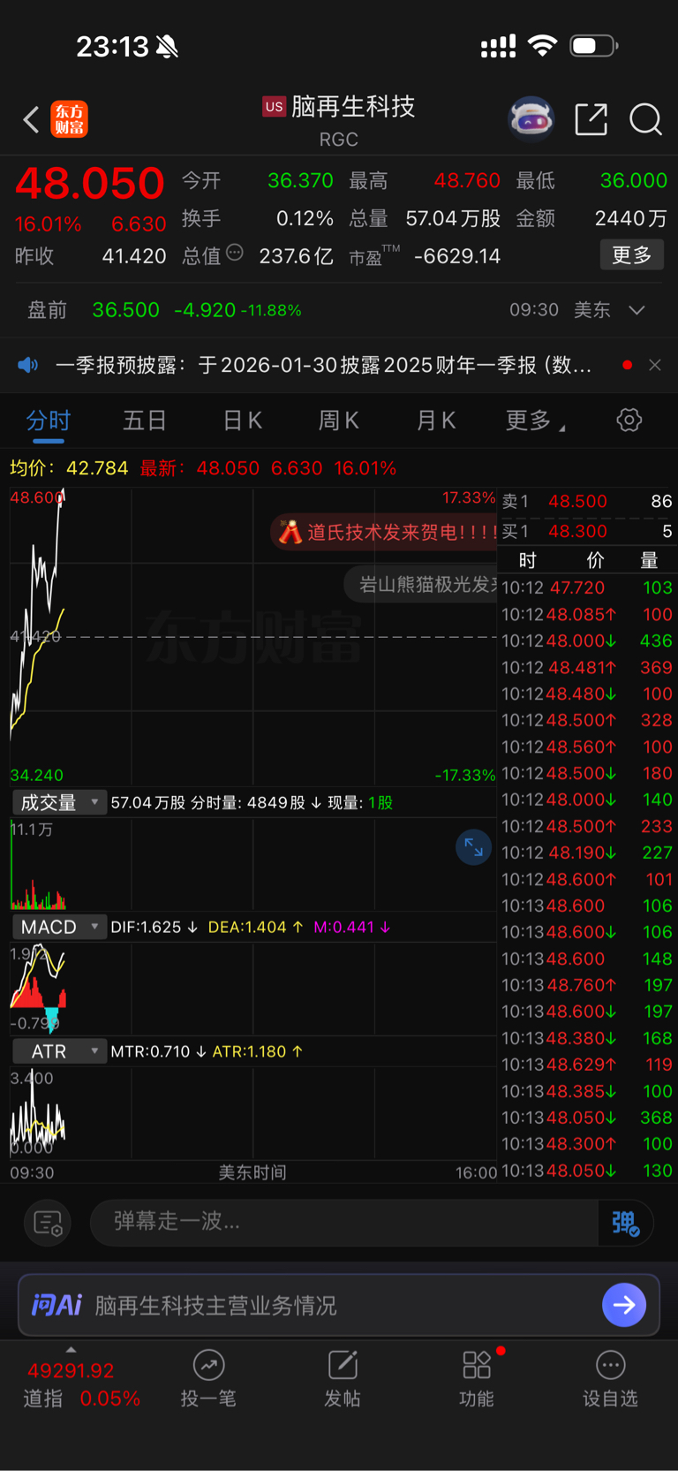Open 发帖 compose icon
This screenshot has width=678, height=1471.
point(343,1365)
